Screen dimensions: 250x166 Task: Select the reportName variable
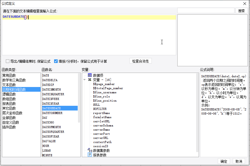(101, 113)
